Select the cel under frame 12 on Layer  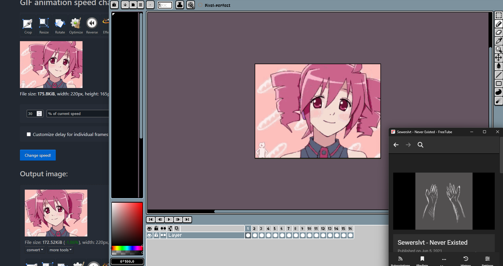(x=323, y=235)
